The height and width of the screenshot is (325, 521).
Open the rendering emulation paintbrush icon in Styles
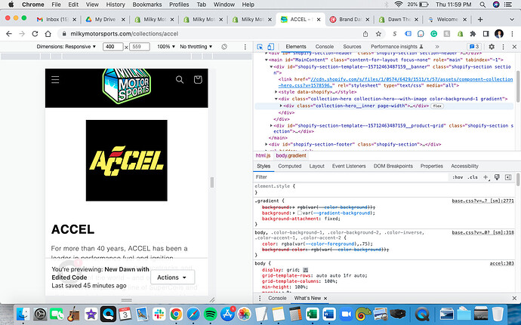coord(497,177)
